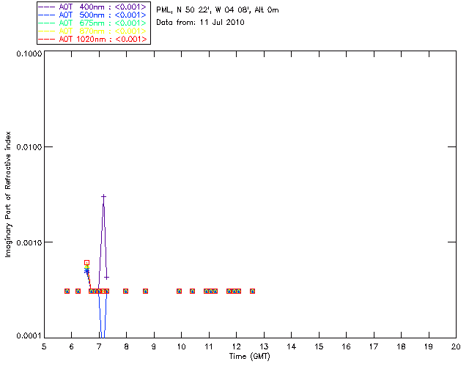Select the 'AOT 500nm : <0.001>' legend text
Image resolution: width=469 pixels, height=375 pixels.
point(103,15)
